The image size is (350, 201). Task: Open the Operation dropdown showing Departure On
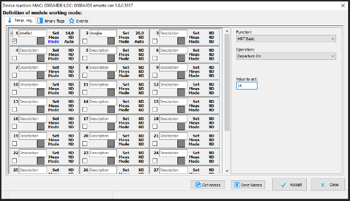(286, 56)
